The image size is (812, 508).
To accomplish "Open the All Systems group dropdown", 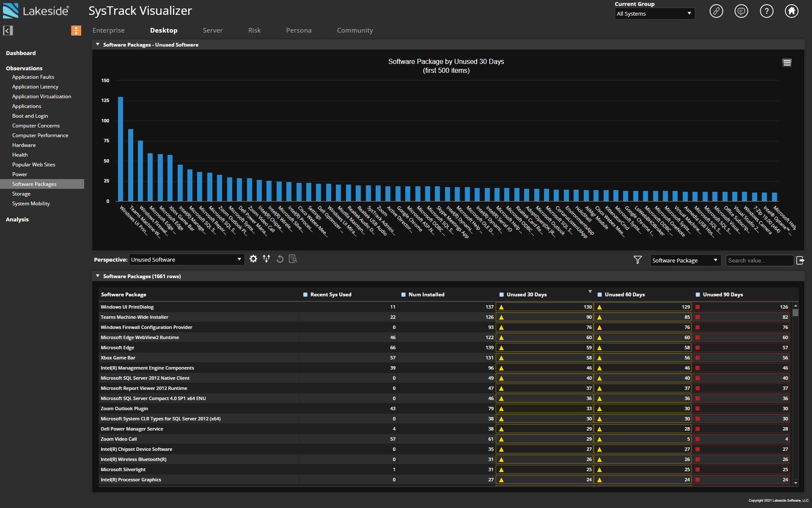I will [654, 14].
